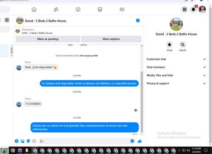Open the Marketplace icon in top bar

(100, 9)
